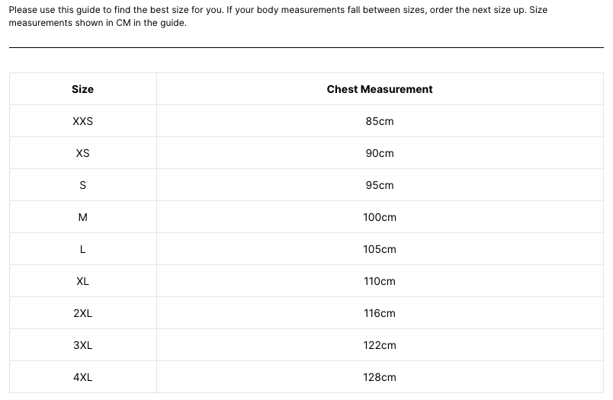Click the 85cm chest measurement
The image size is (613, 400).
[x=380, y=121]
